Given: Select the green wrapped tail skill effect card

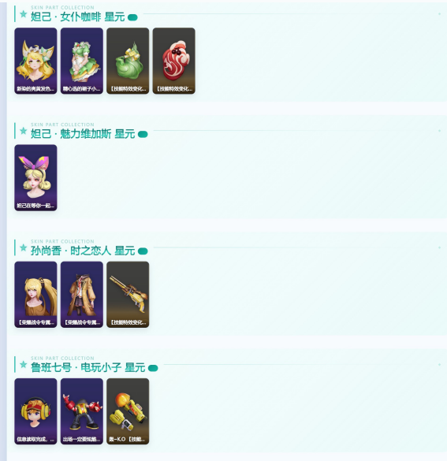Looking at the screenshot, I should (128, 61).
